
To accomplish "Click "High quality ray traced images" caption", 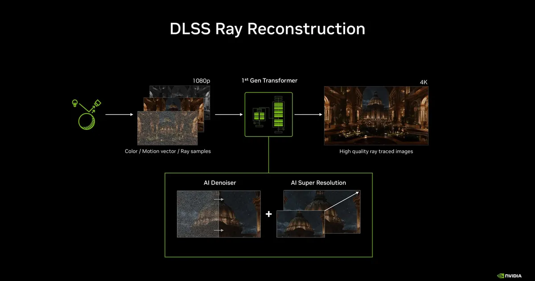I will (x=376, y=151).
